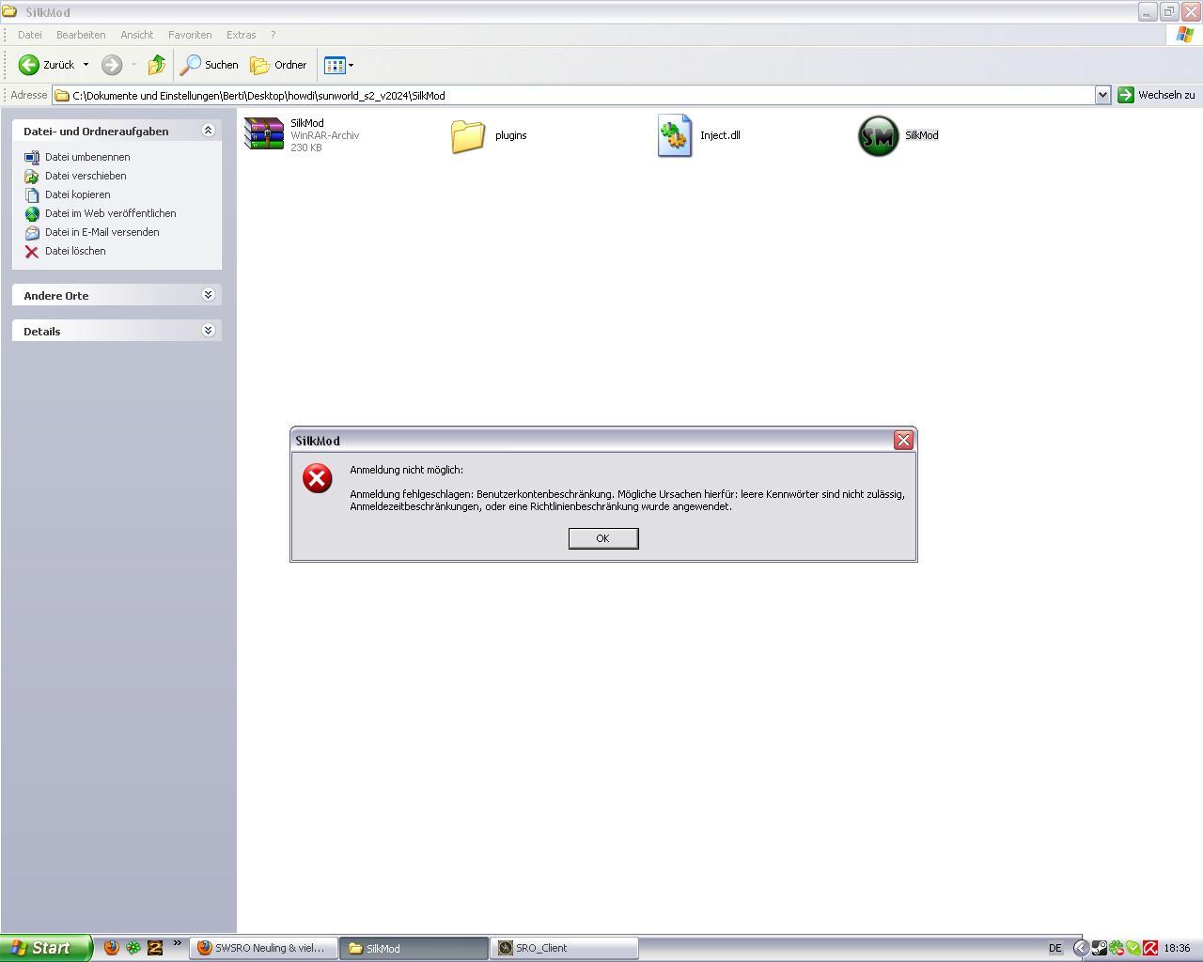Click the folder Up toolbar icon

157,65
